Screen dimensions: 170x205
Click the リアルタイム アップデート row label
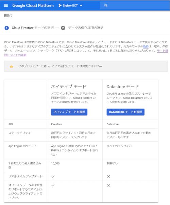26,176
